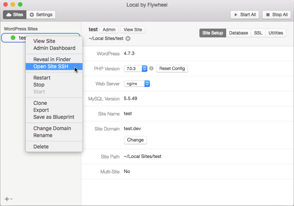The height and width of the screenshot is (206, 294).
Task: Click the WordPress Sites sidebar heading
Action: pyautogui.click(x=21, y=29)
